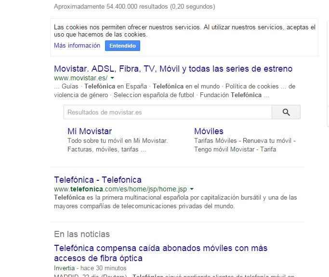Click the Entendido cookie button
Image resolution: width=329 pixels, height=277 pixels.
(122, 46)
